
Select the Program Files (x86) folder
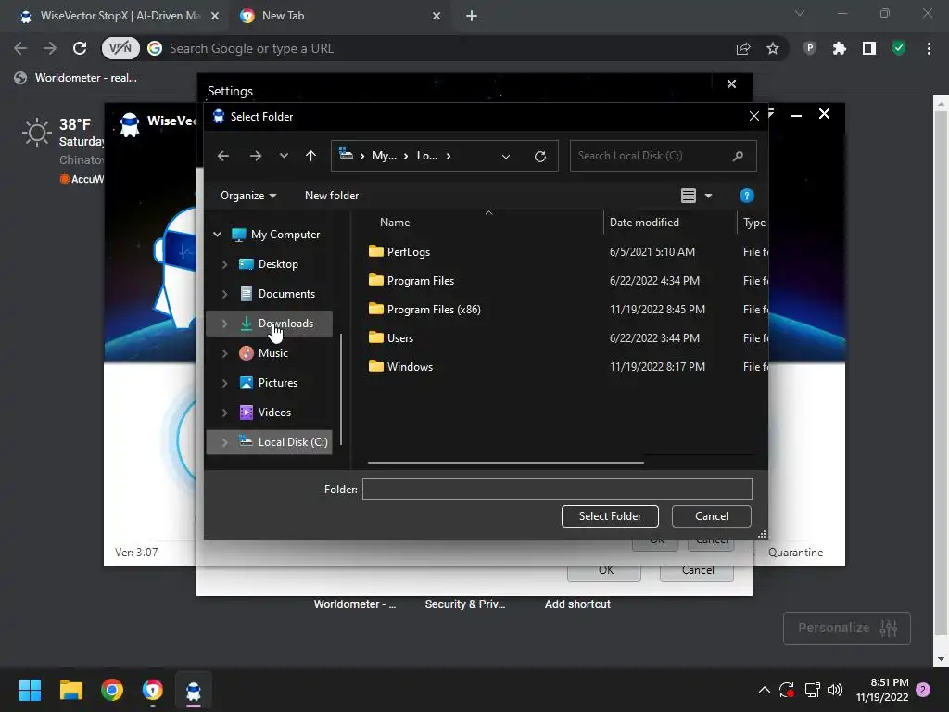(x=424, y=310)
